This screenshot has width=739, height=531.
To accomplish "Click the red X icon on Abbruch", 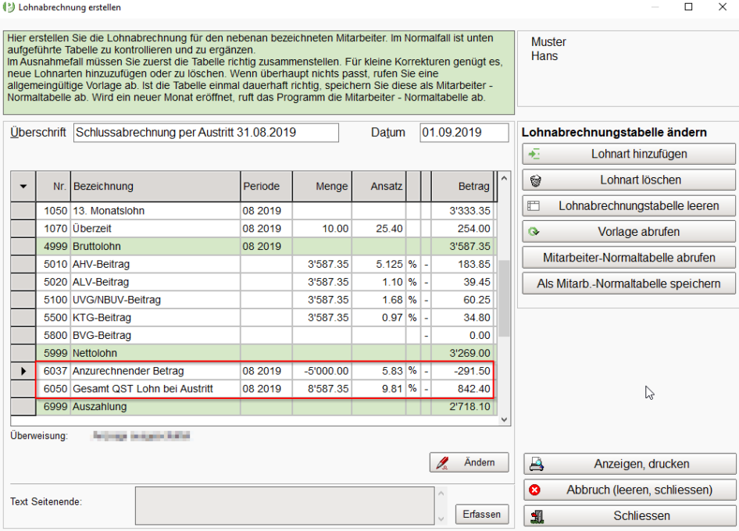I will point(534,490).
